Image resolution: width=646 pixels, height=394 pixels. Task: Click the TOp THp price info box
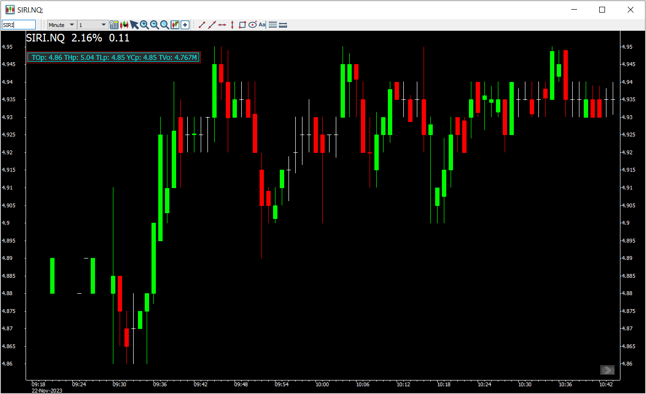point(114,58)
